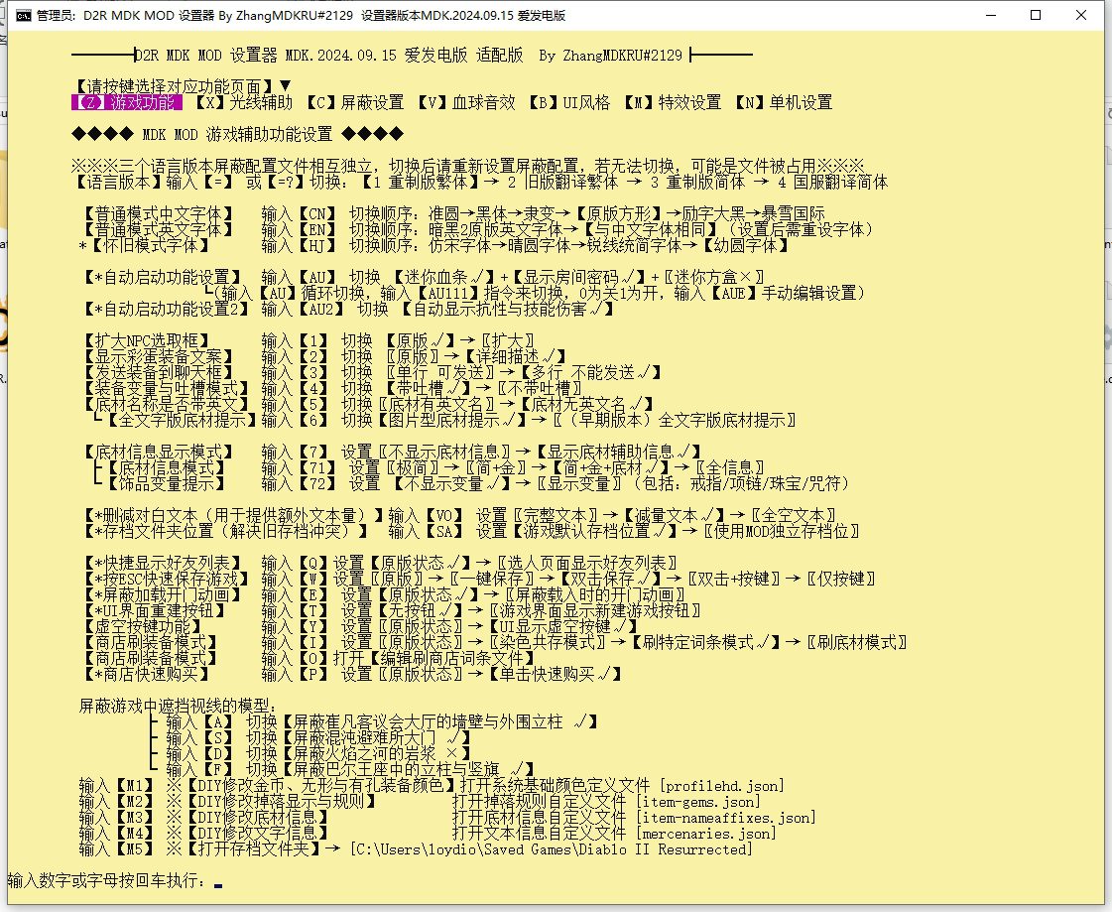Click the 【*商店快速购买】 label
The width and height of the screenshot is (1112, 912).
pos(146,674)
